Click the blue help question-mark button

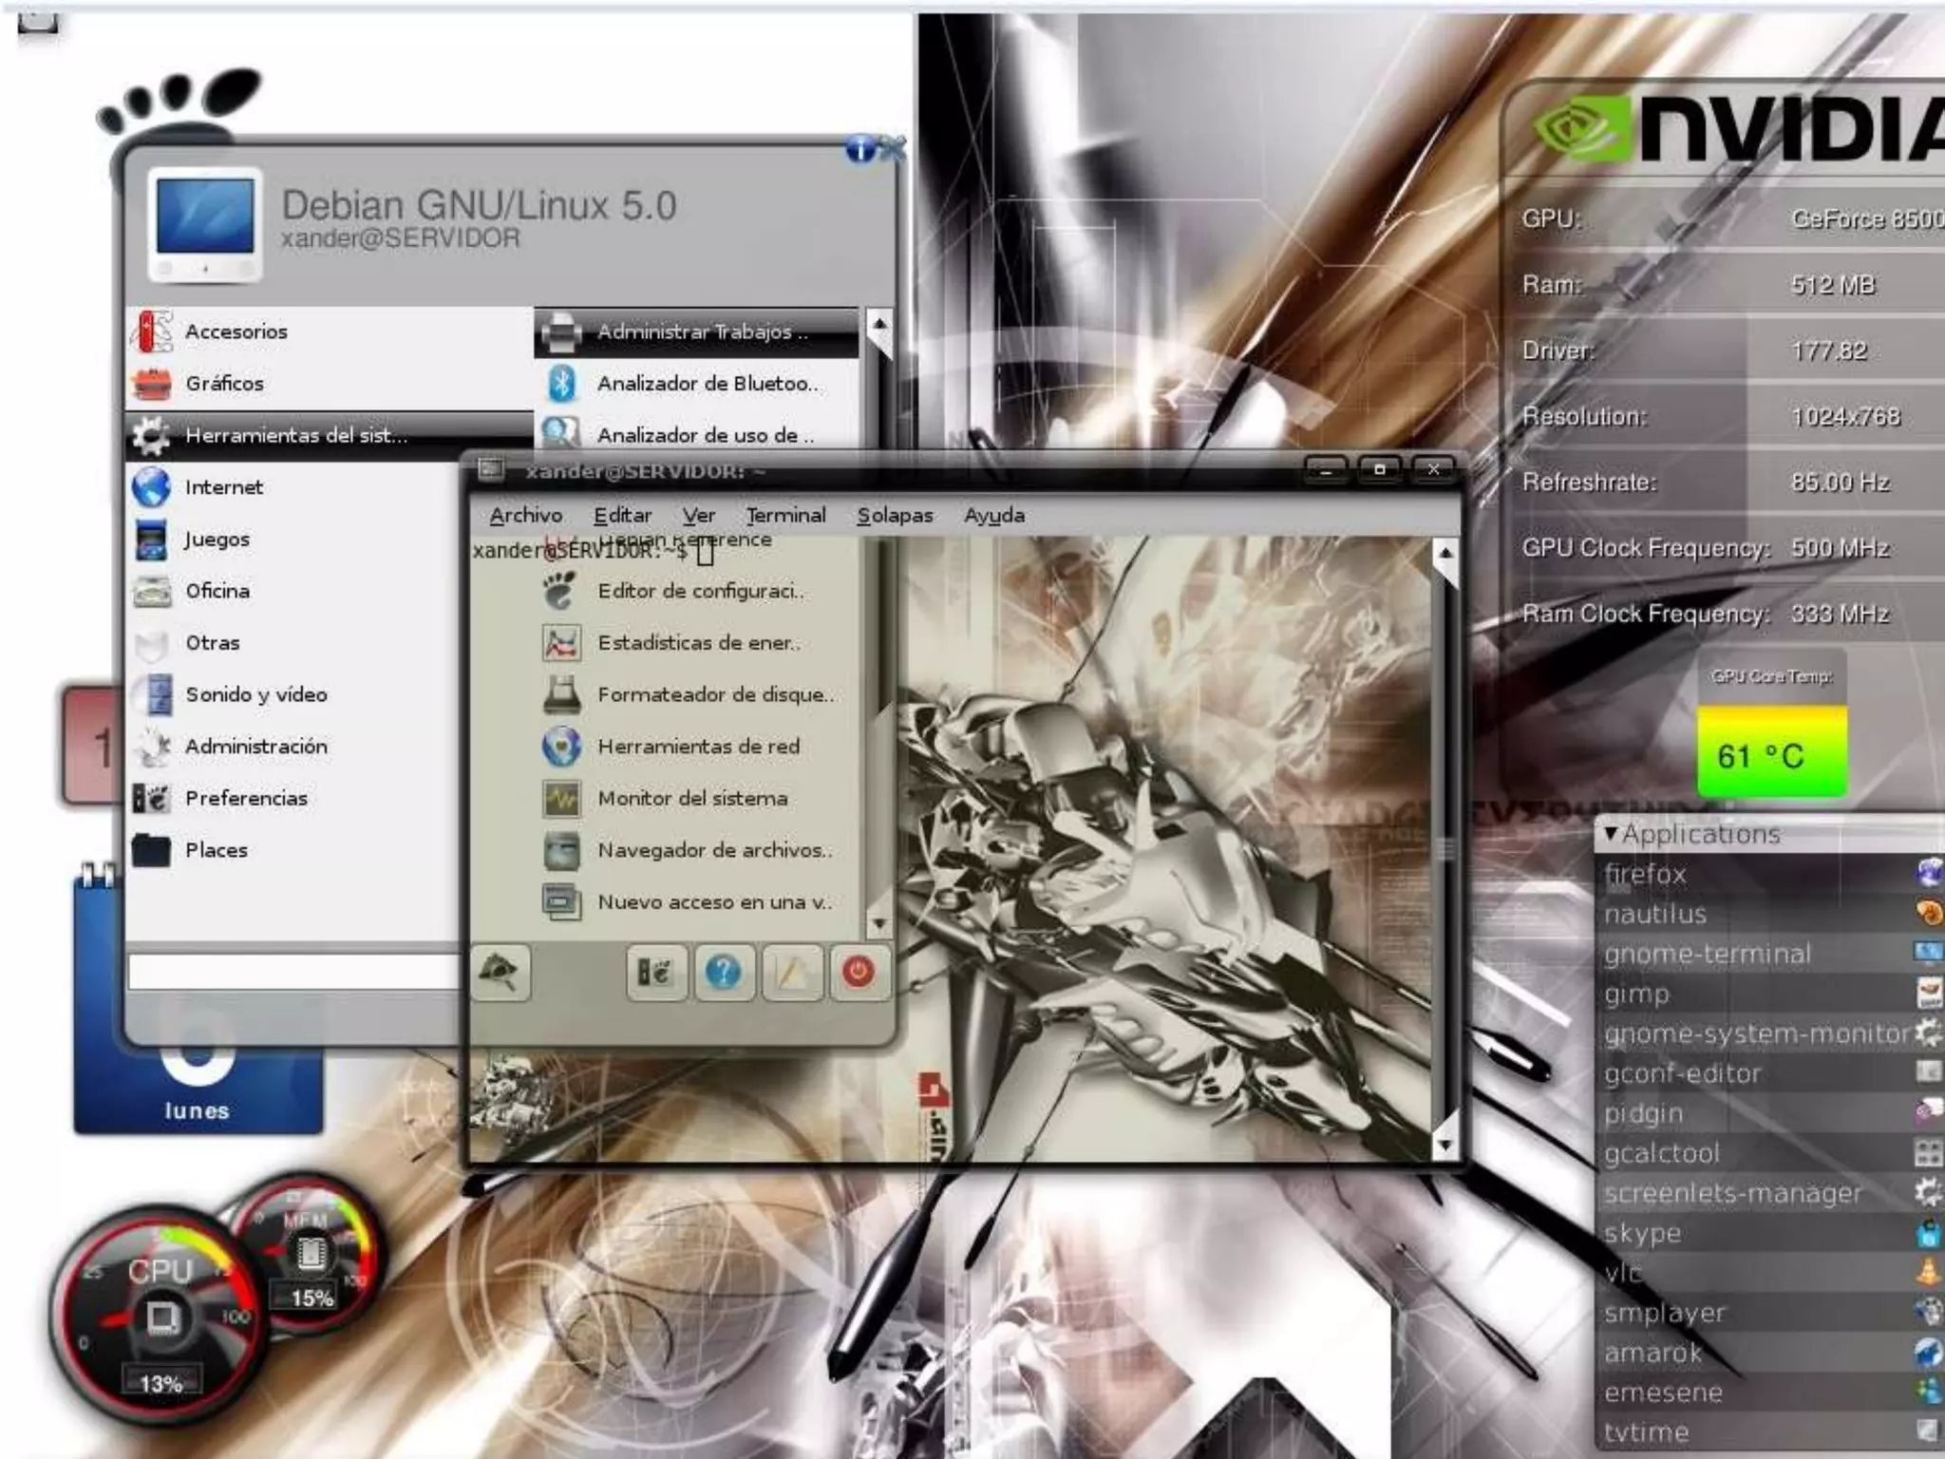pyautogui.click(x=724, y=973)
